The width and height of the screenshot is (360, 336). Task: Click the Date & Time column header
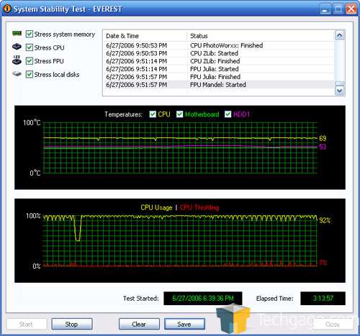click(x=145, y=36)
